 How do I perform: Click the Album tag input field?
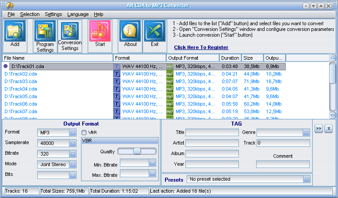coord(212,154)
